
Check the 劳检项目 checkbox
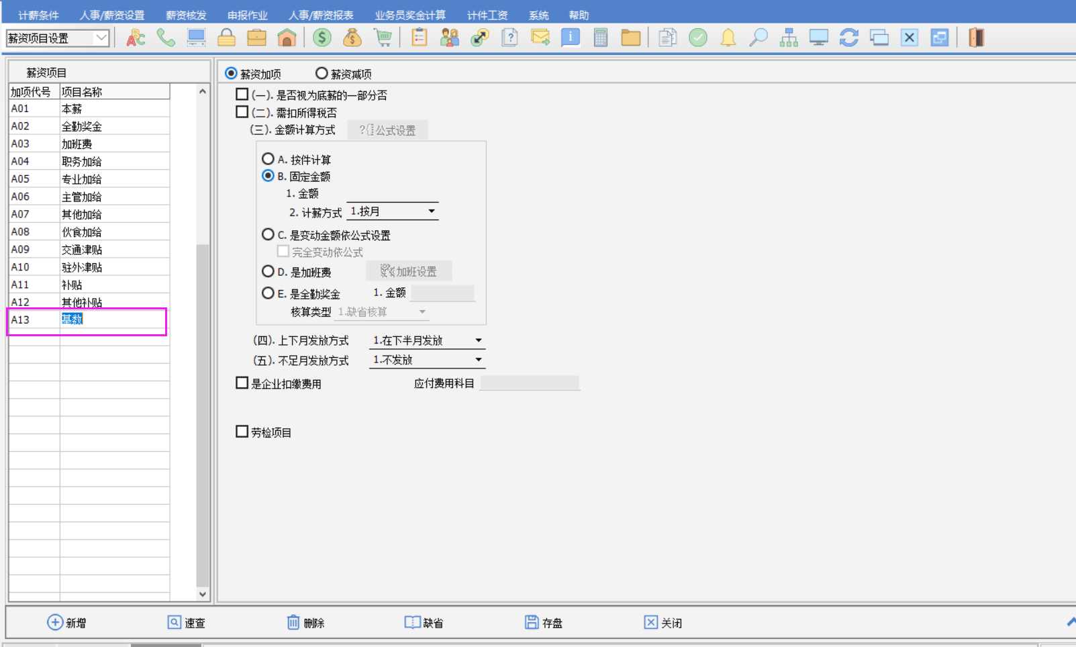(x=242, y=432)
